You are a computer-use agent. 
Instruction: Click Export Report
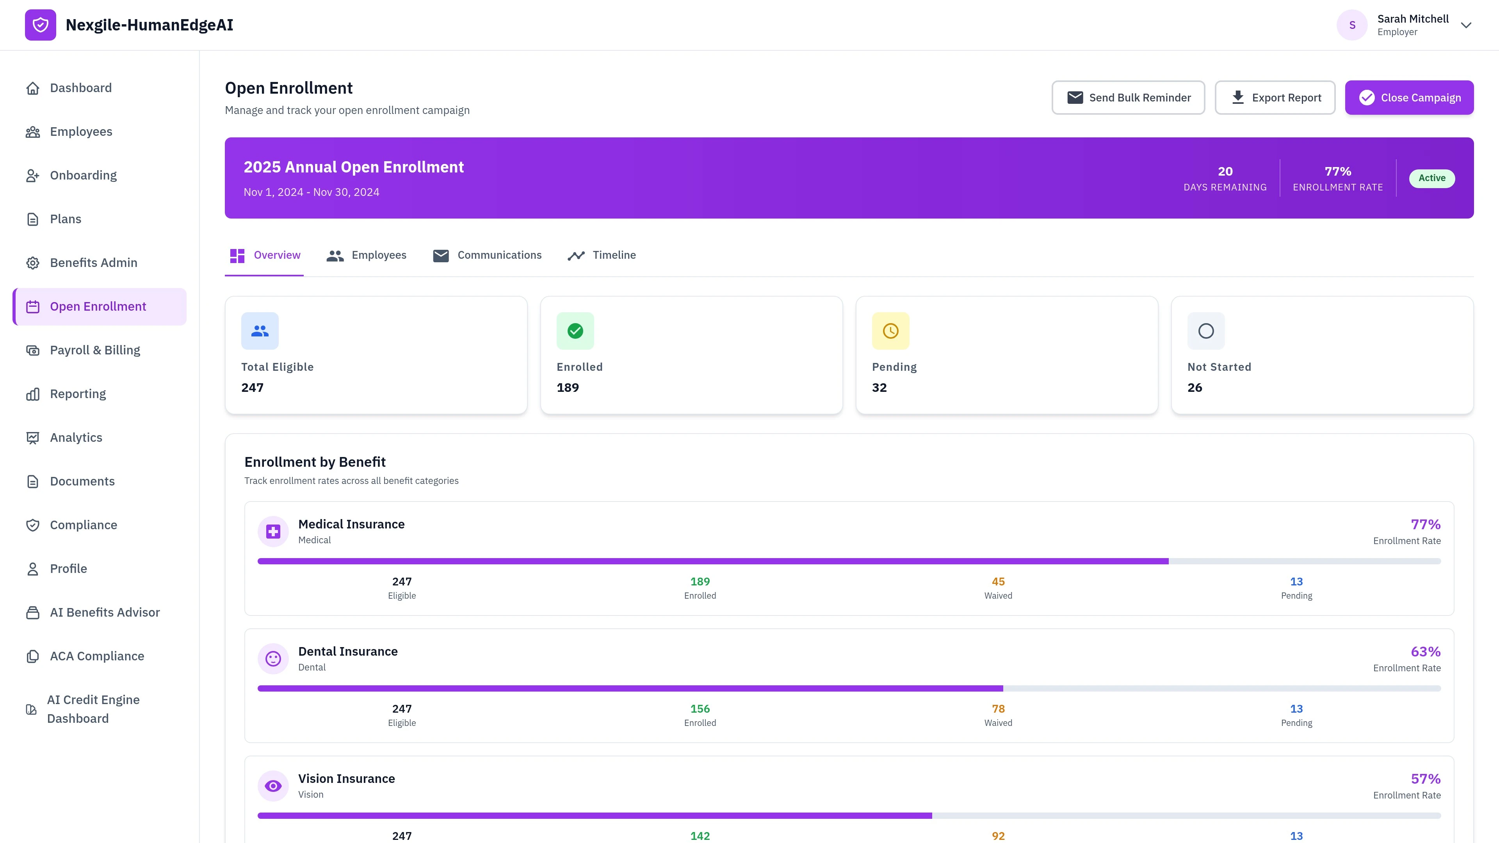click(1275, 97)
